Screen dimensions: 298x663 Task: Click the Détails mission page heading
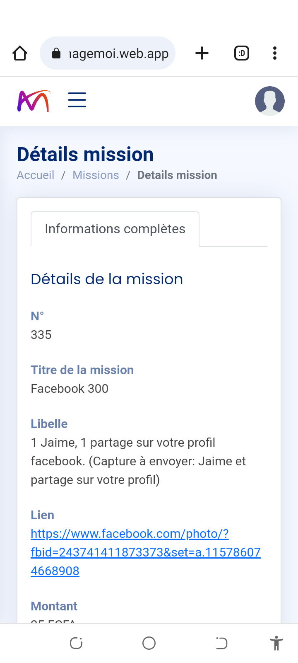click(x=85, y=155)
